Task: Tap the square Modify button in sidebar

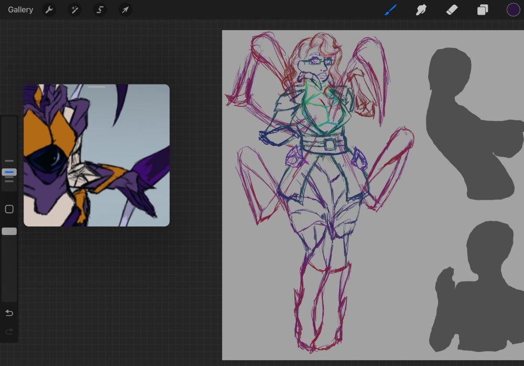Action: coord(9,209)
